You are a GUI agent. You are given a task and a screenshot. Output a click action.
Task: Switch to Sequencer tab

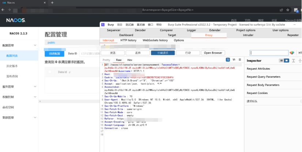[114, 30]
